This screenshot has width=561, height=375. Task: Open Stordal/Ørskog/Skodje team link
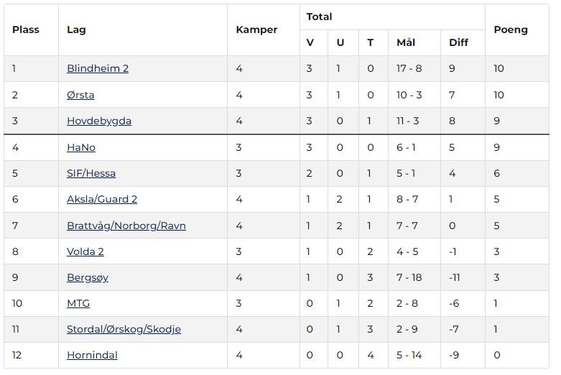pyautogui.click(x=124, y=329)
